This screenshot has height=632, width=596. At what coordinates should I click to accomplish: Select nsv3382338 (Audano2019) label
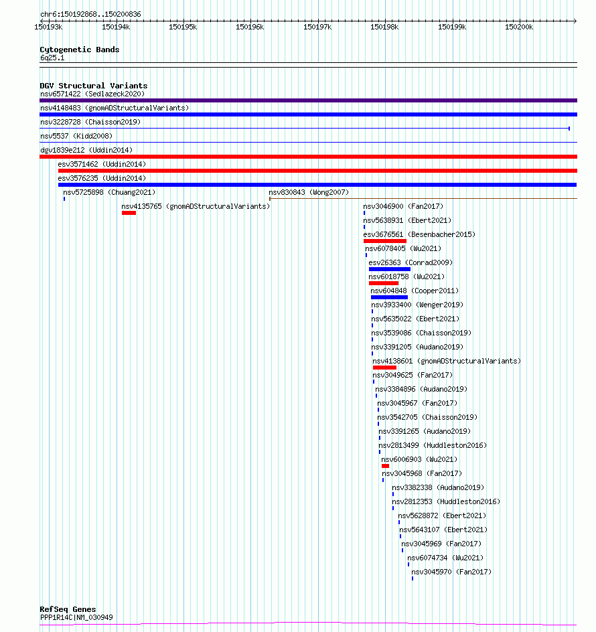tap(439, 489)
